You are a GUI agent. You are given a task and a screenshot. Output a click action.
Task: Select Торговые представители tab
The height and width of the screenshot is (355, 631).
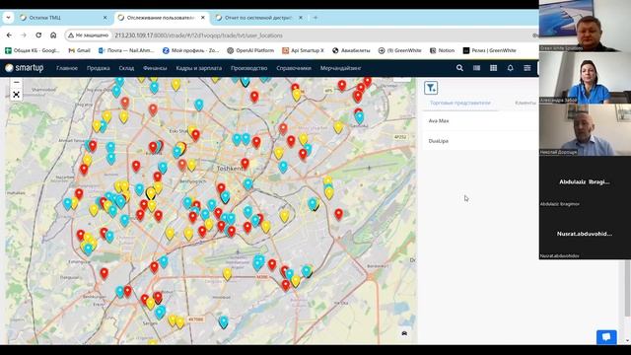coord(460,103)
